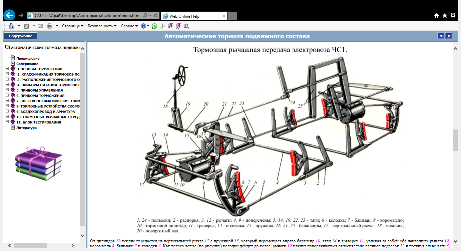461x251 pixels.
Task: Select 4. ПРИБОРЫ ПИТАНИЯ ТОРМОЗОВ topic
Action: coord(48,85)
